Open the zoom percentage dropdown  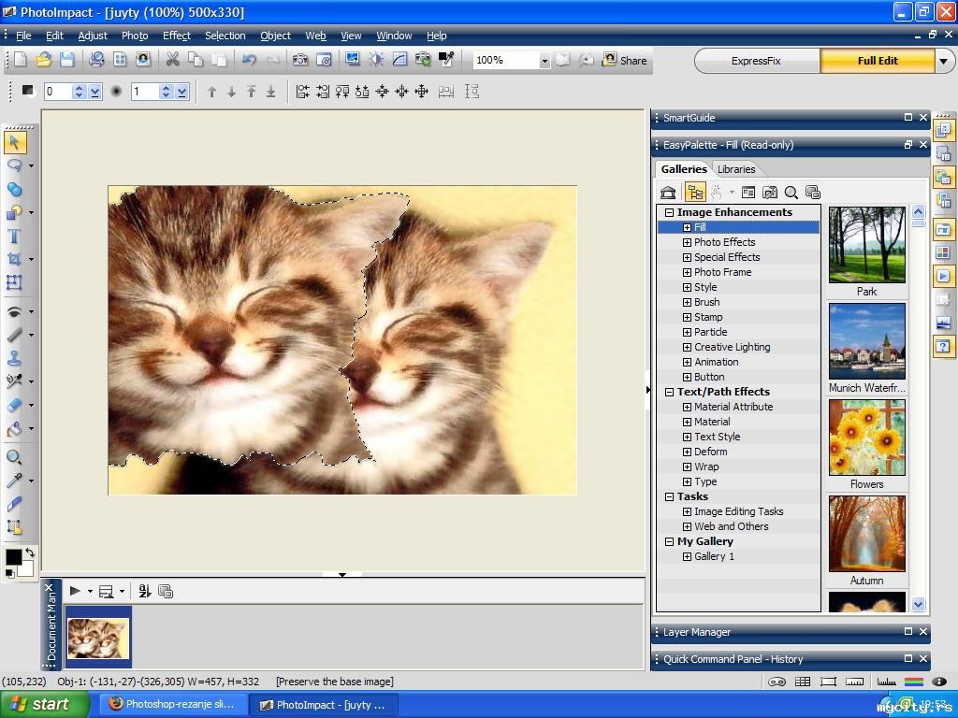[544, 61]
